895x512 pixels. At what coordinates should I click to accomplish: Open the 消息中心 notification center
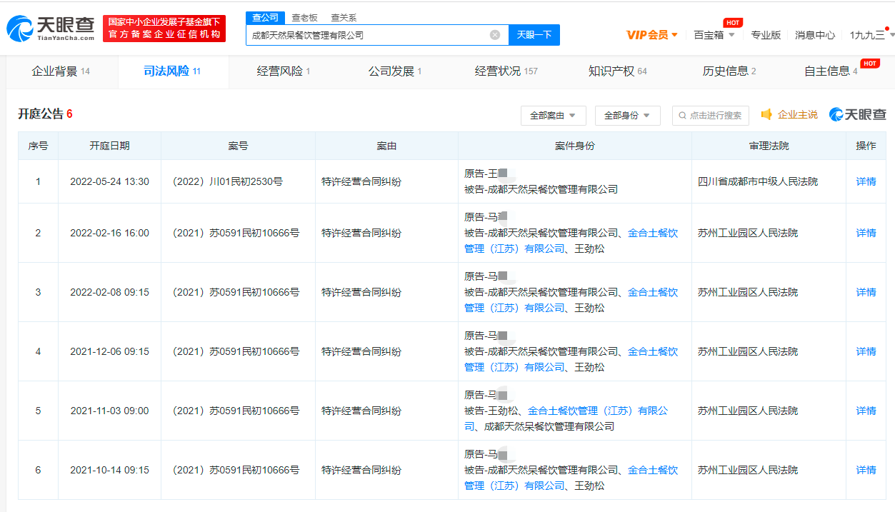click(814, 34)
